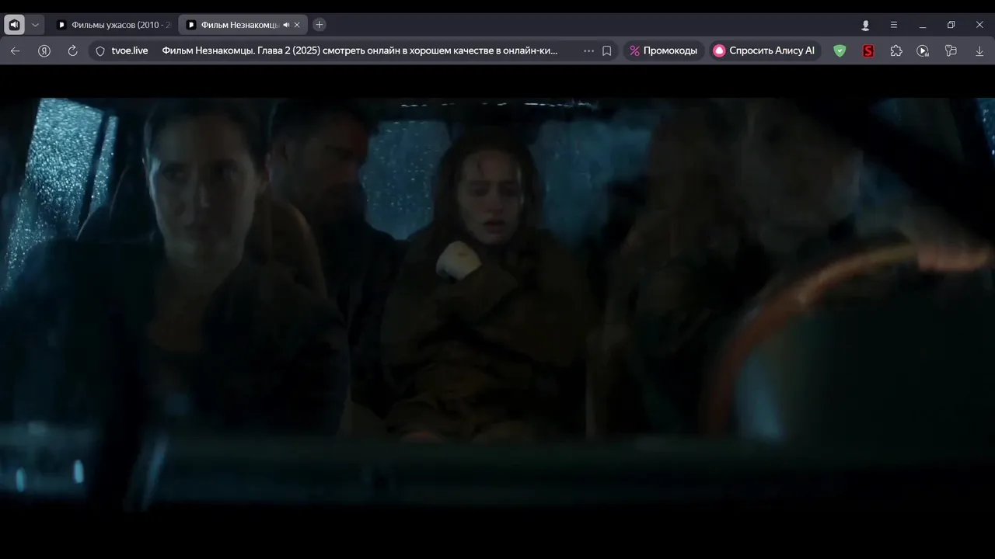The image size is (995, 559).
Task: Mute the Фильм Незнакомцы tab speaker icon
Action: (286, 25)
